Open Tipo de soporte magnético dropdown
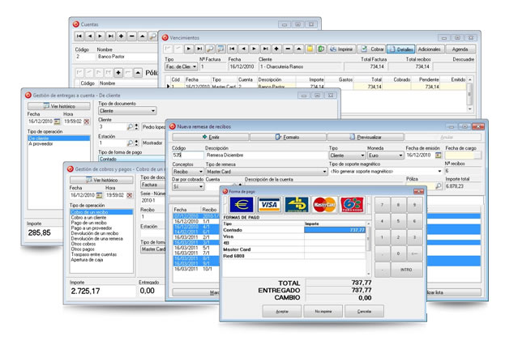Image resolution: width=505 pixels, height=345 pixels. coord(438,172)
